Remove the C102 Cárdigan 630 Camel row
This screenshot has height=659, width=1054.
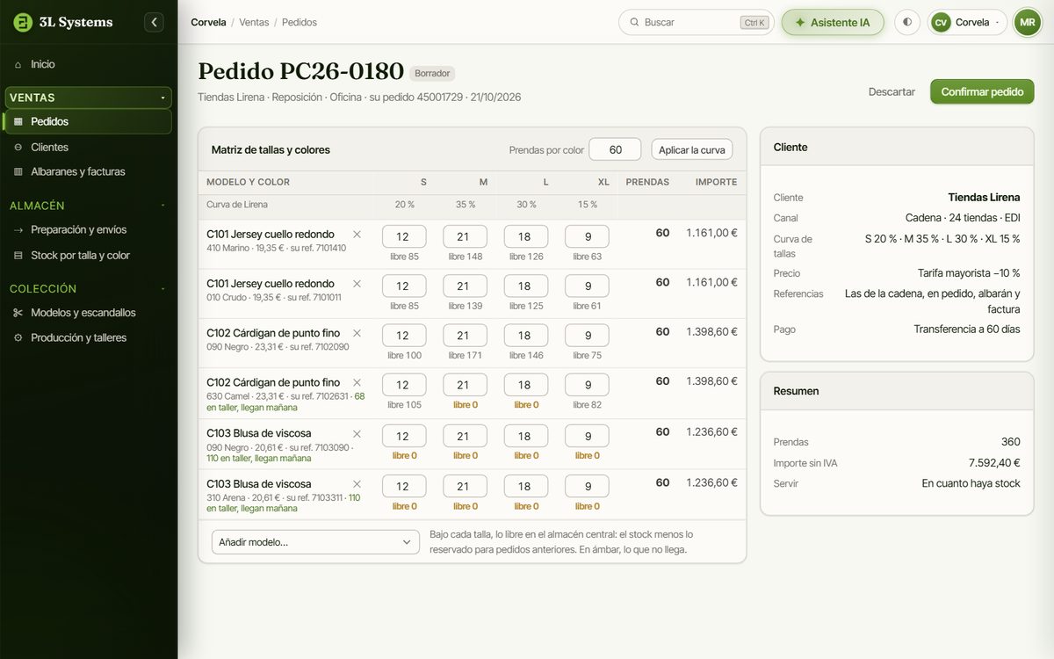coord(357,382)
